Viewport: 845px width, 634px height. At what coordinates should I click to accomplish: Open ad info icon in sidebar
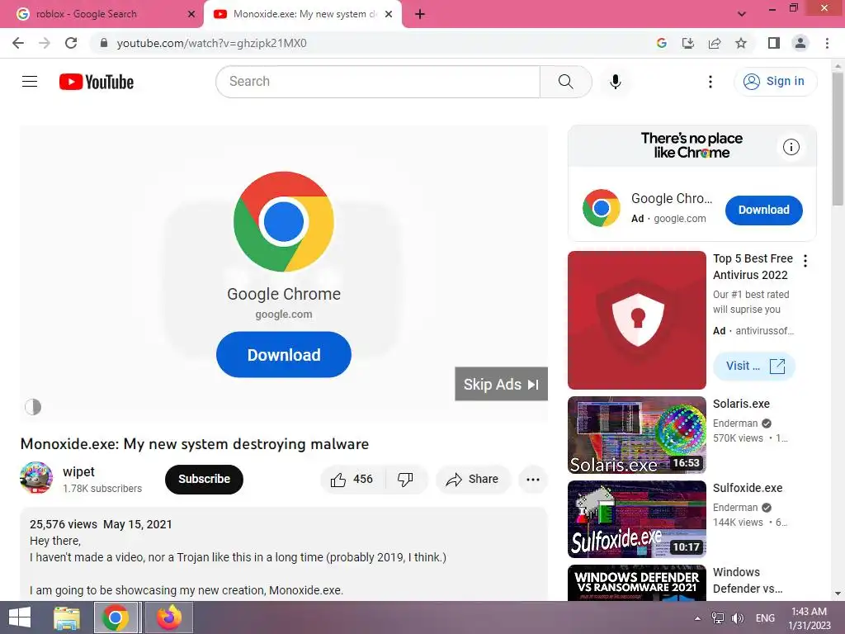pyautogui.click(x=791, y=147)
